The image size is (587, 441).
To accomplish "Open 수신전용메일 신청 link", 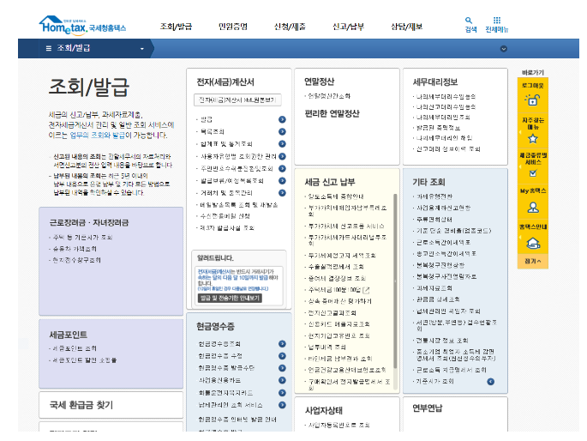I will 225,216.
